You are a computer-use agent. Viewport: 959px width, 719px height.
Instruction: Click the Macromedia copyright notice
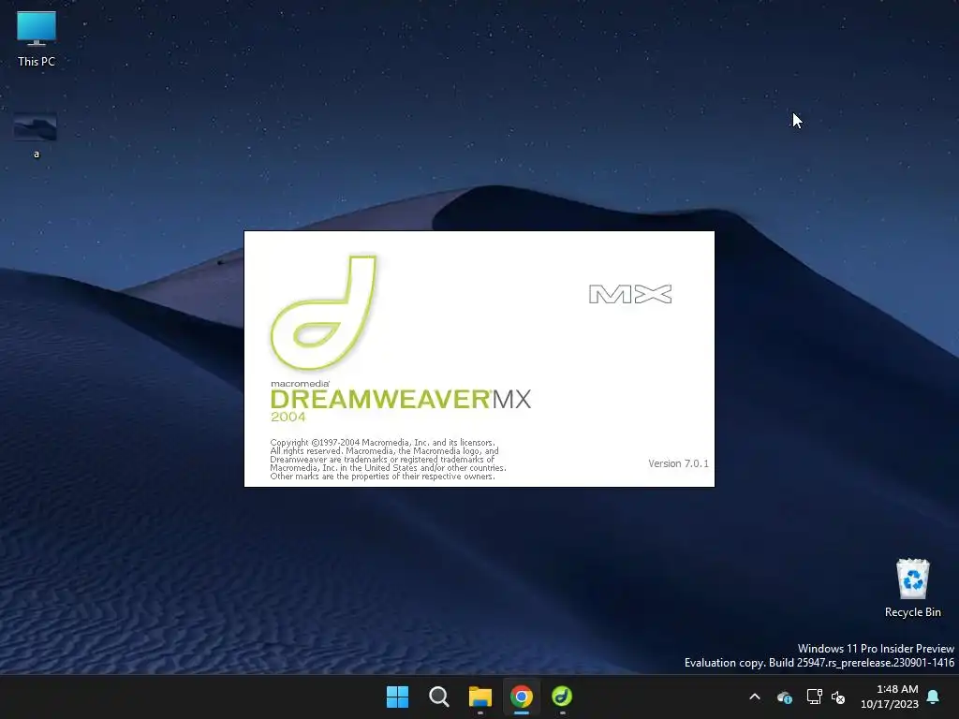[x=388, y=459]
